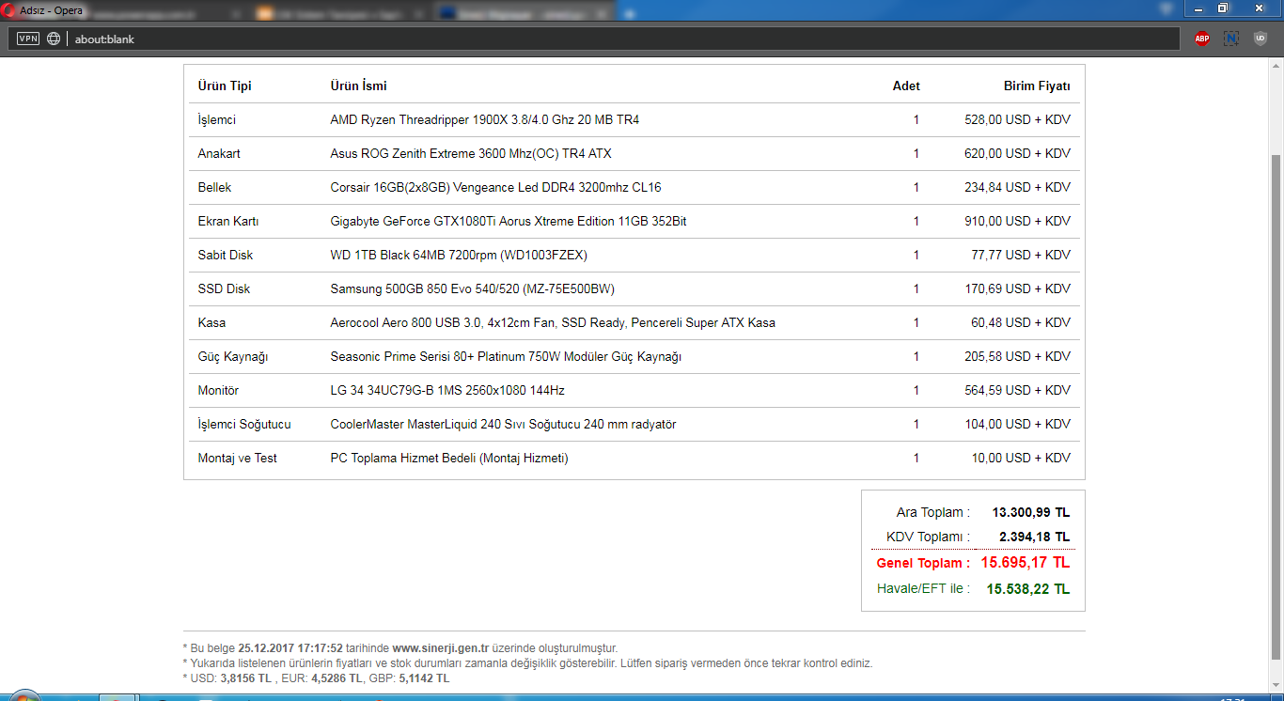Select the price '60,48 USD + KDV'
This screenshot has width=1284, height=701.
[1021, 322]
